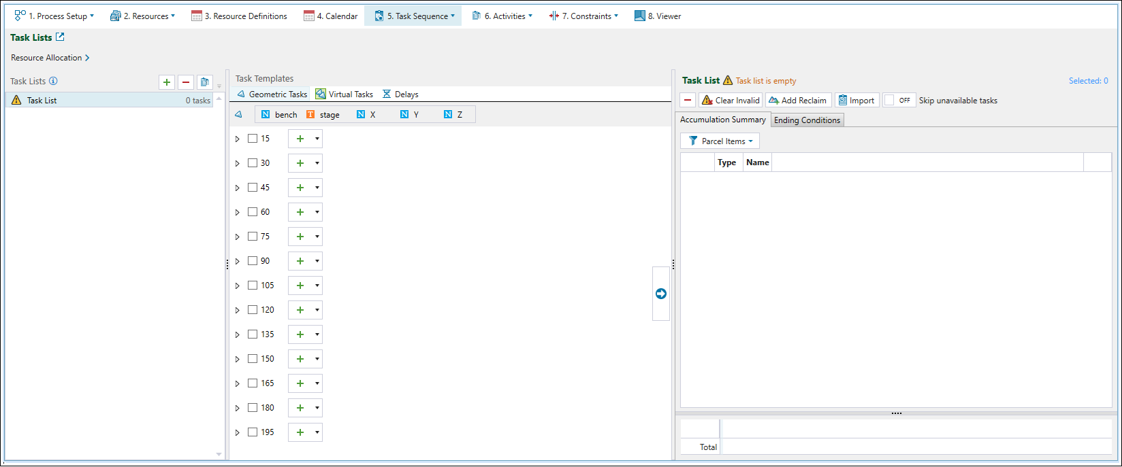Image resolution: width=1122 pixels, height=467 pixels.
Task: Click the red minus icon in Task Lists panel
Action: point(186,82)
